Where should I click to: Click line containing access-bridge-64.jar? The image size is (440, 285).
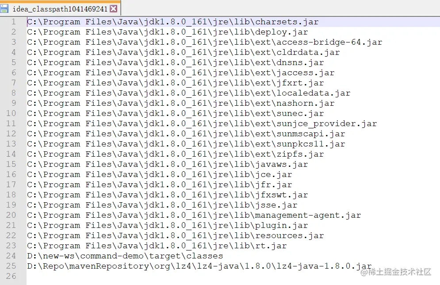coord(205,42)
